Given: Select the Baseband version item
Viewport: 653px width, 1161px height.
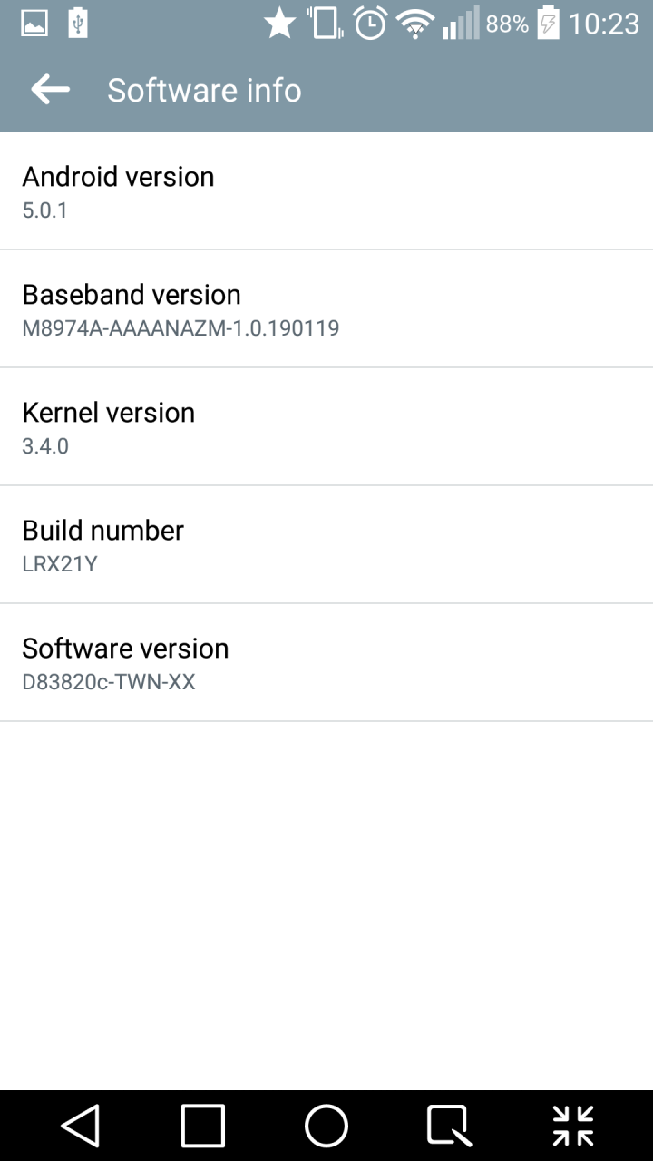Looking at the screenshot, I should pyautogui.click(x=326, y=309).
